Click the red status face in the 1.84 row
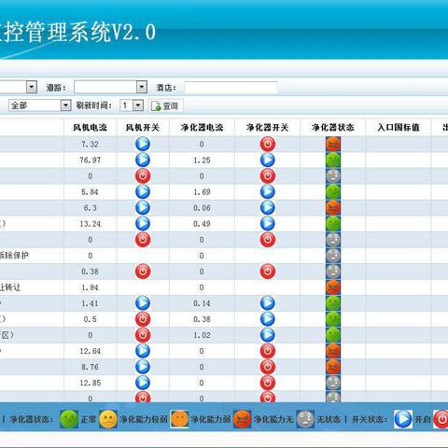The image size is (448, 448). [333, 287]
